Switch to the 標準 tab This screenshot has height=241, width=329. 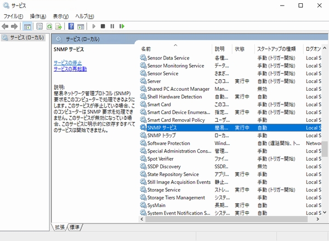[75, 227]
